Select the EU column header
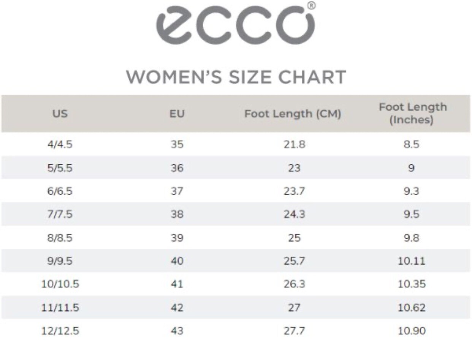This screenshot has height=346, width=472. [177, 113]
